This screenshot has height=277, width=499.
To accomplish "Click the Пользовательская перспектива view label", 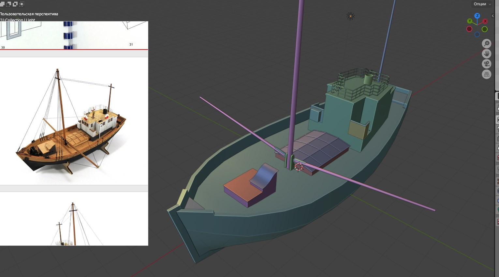I will tap(29, 14).
